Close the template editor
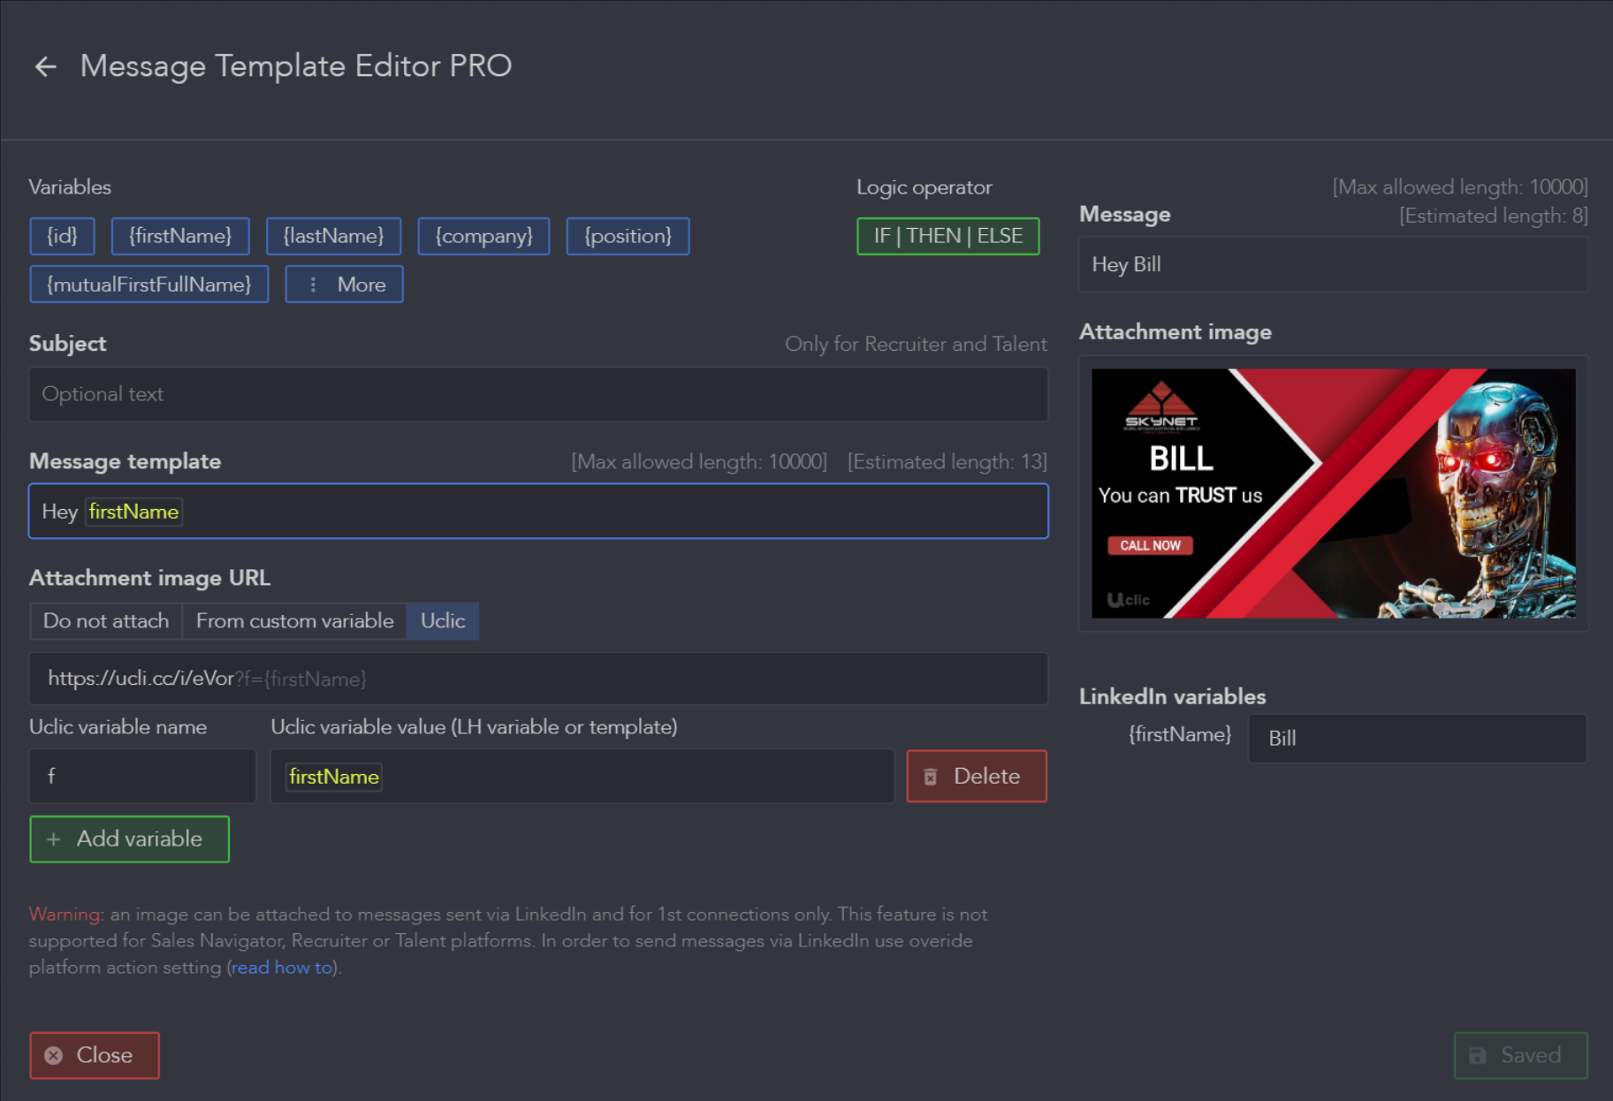 (x=95, y=1055)
